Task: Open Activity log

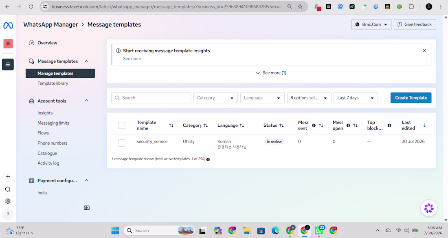Action: pos(48,163)
